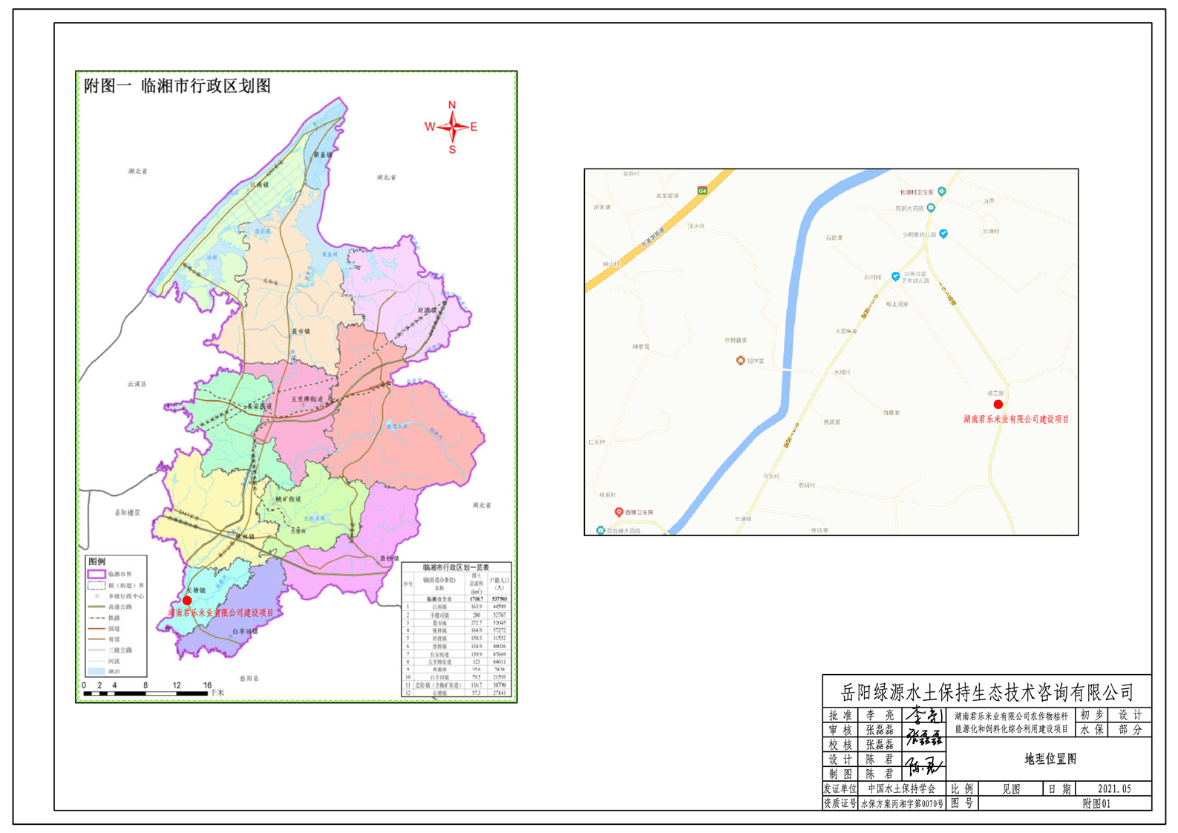Viewport: 1178px width, 833px height.
Task: Click the 岳阳绿源水土保持生态技术咨询有限公司 company heading
Action: click(986, 692)
